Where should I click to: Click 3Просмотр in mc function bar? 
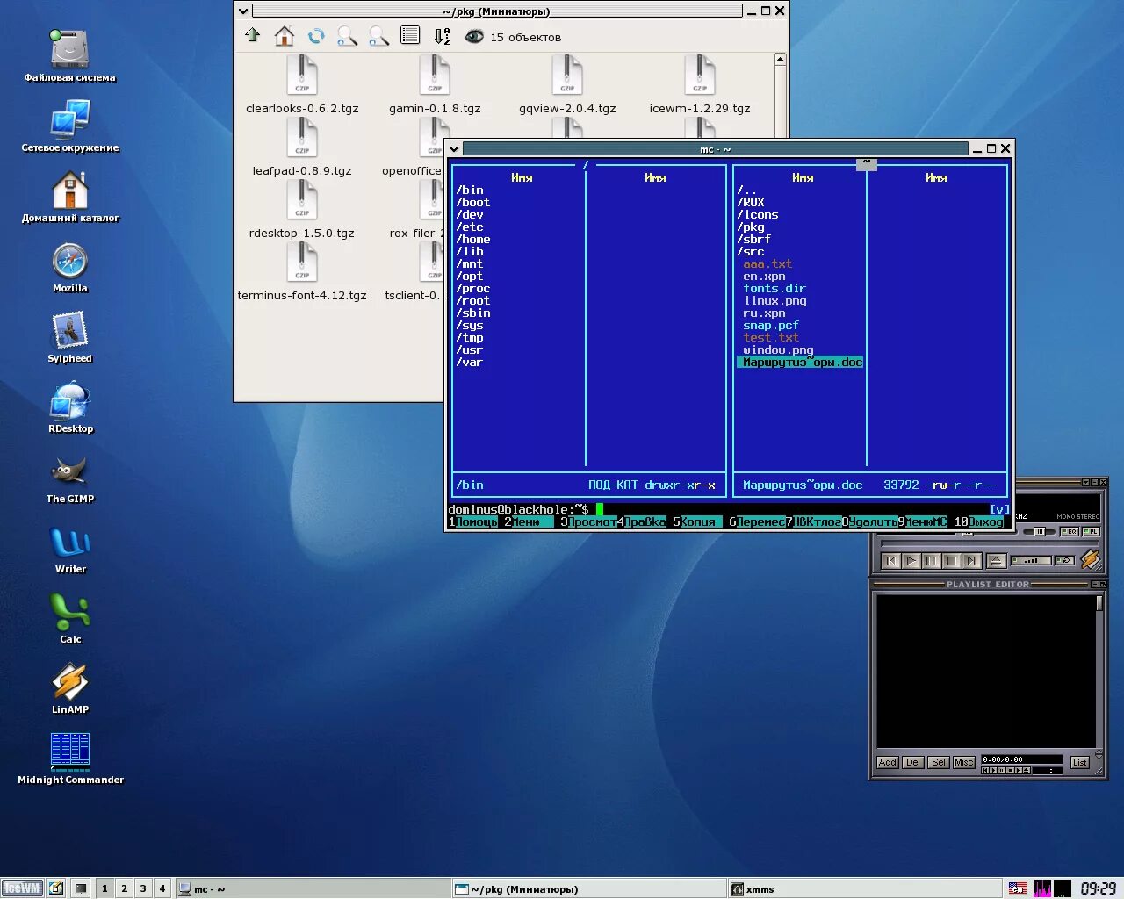pyautogui.click(x=588, y=521)
